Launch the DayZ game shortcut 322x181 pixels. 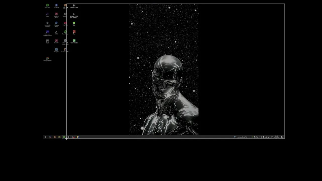coord(47,41)
